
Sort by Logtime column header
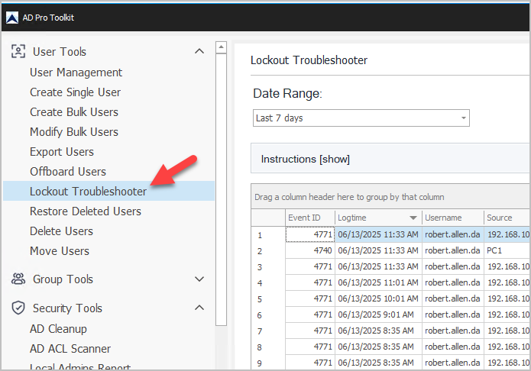tap(378, 218)
